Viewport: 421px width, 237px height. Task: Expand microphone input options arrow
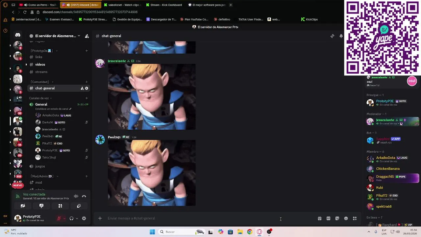pos(64,219)
